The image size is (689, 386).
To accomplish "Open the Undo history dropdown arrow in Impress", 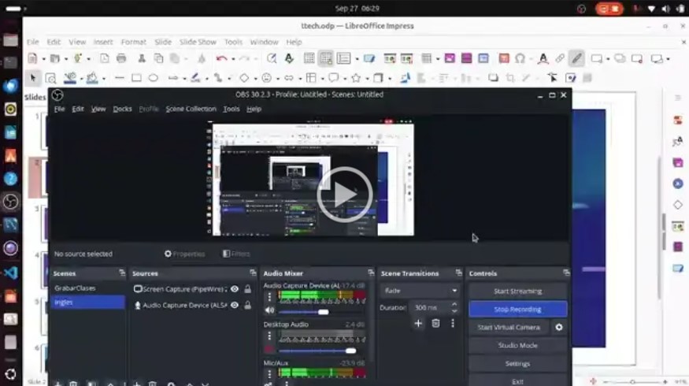I will [233, 59].
